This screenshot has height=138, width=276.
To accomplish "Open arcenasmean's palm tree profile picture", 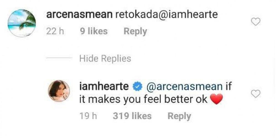I will pos(22,23).
